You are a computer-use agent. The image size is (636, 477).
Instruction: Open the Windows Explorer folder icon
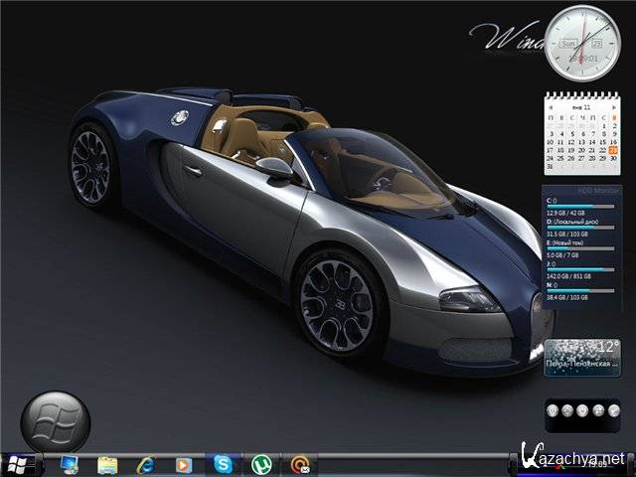[107, 464]
